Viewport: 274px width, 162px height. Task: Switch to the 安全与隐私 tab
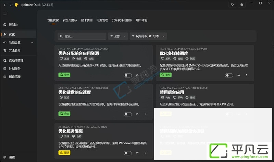point(70,20)
